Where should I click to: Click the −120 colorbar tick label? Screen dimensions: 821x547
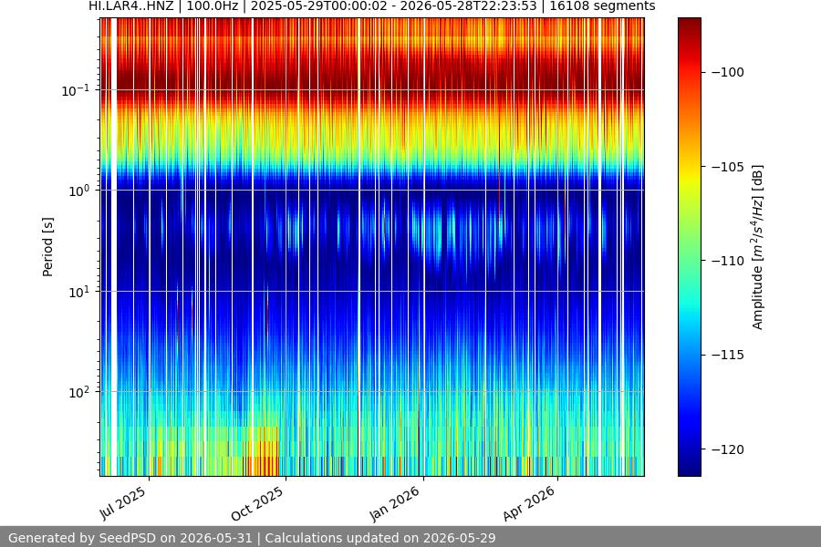(x=728, y=449)
